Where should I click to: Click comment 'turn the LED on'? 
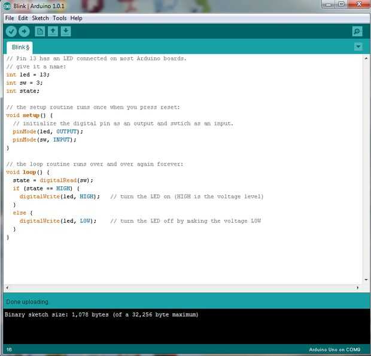(x=187, y=197)
